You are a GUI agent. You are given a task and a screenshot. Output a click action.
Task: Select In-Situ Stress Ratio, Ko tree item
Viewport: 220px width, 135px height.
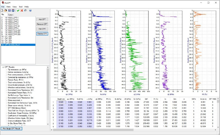[x=16, y=123]
